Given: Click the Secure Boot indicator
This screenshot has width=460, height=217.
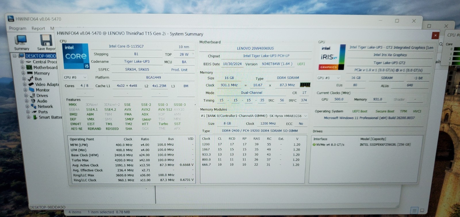Looking at the screenshot, I should (x=384, y=111).
